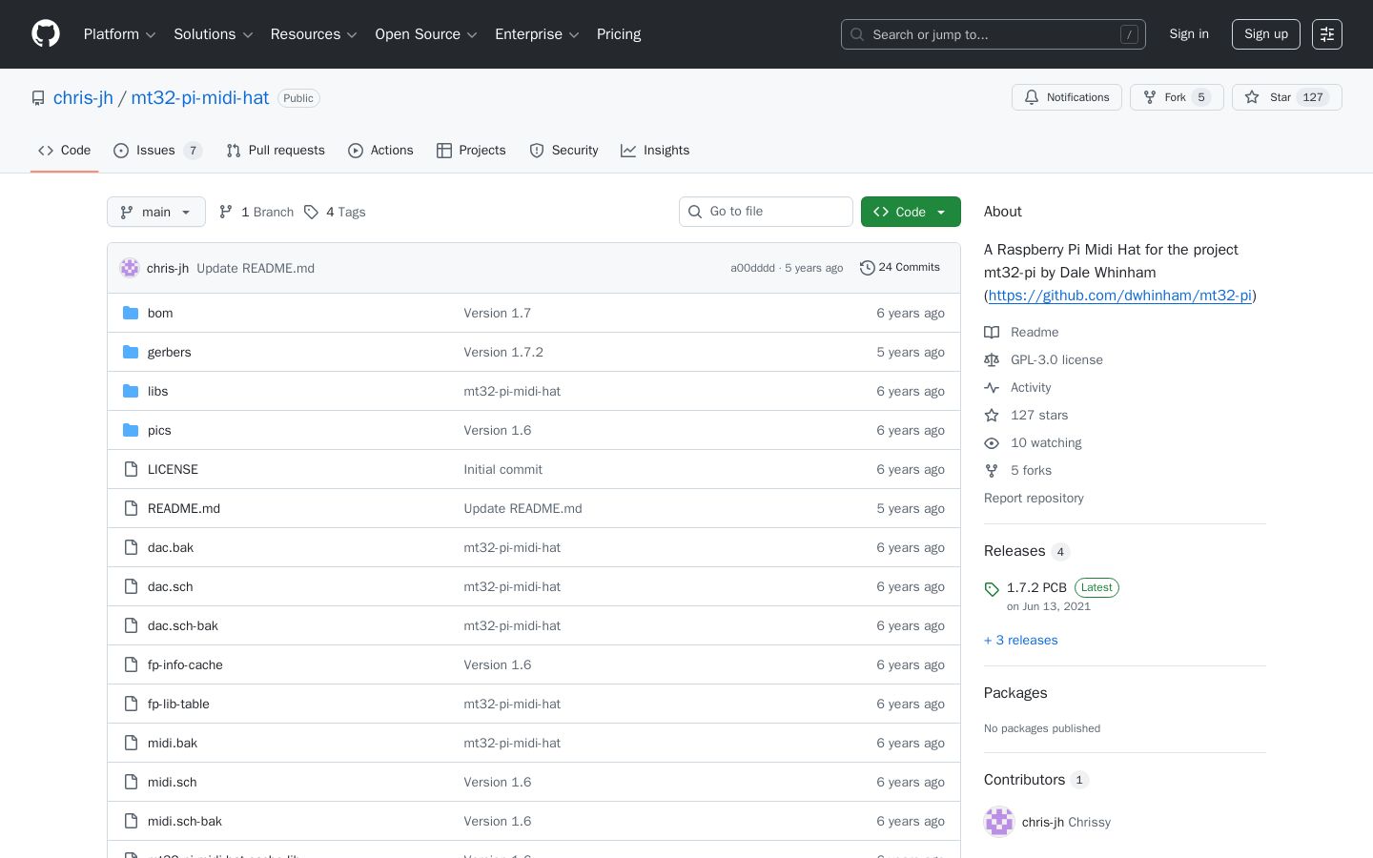Click the file icon beside LICENSE
The width and height of the screenshot is (1373, 858).
pos(131,469)
